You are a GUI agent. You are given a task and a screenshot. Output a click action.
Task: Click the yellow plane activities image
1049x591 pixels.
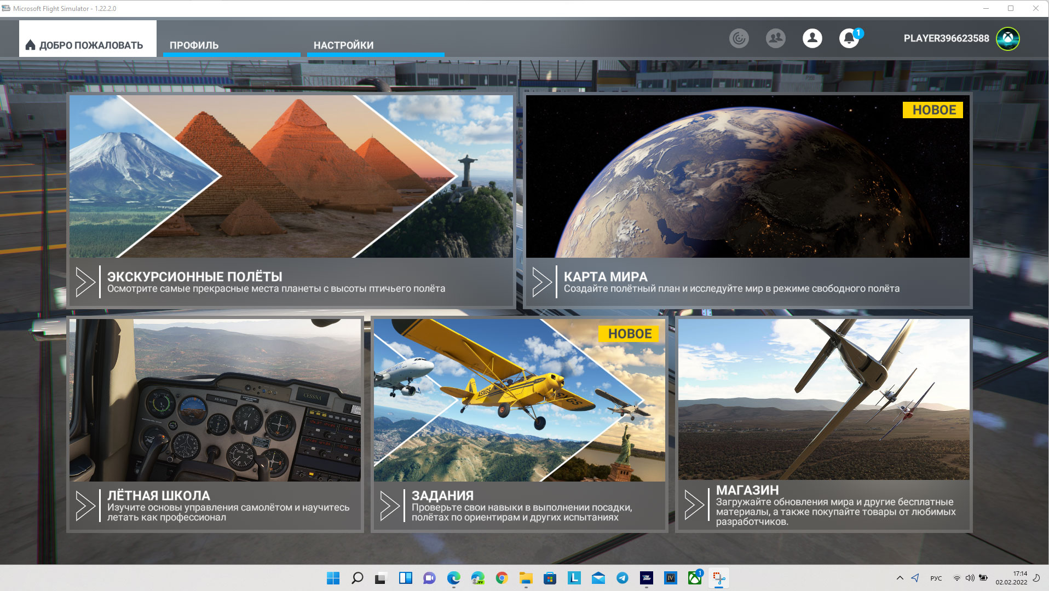click(x=520, y=400)
